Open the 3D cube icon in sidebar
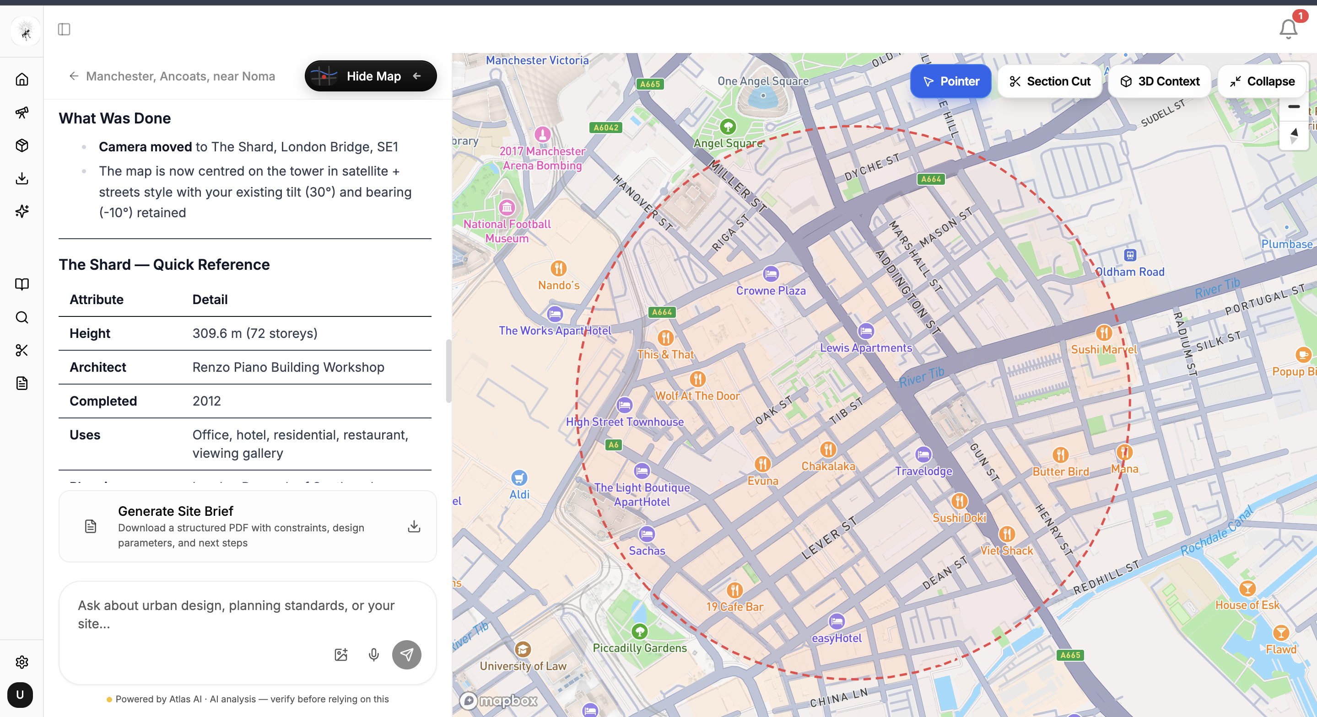This screenshot has height=717, width=1317. (22, 146)
